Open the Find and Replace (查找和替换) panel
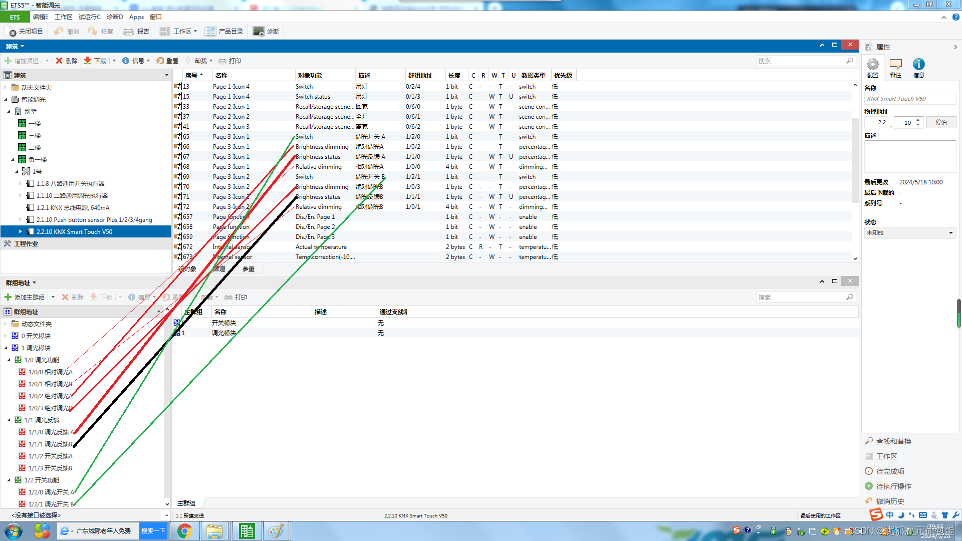 click(x=893, y=441)
